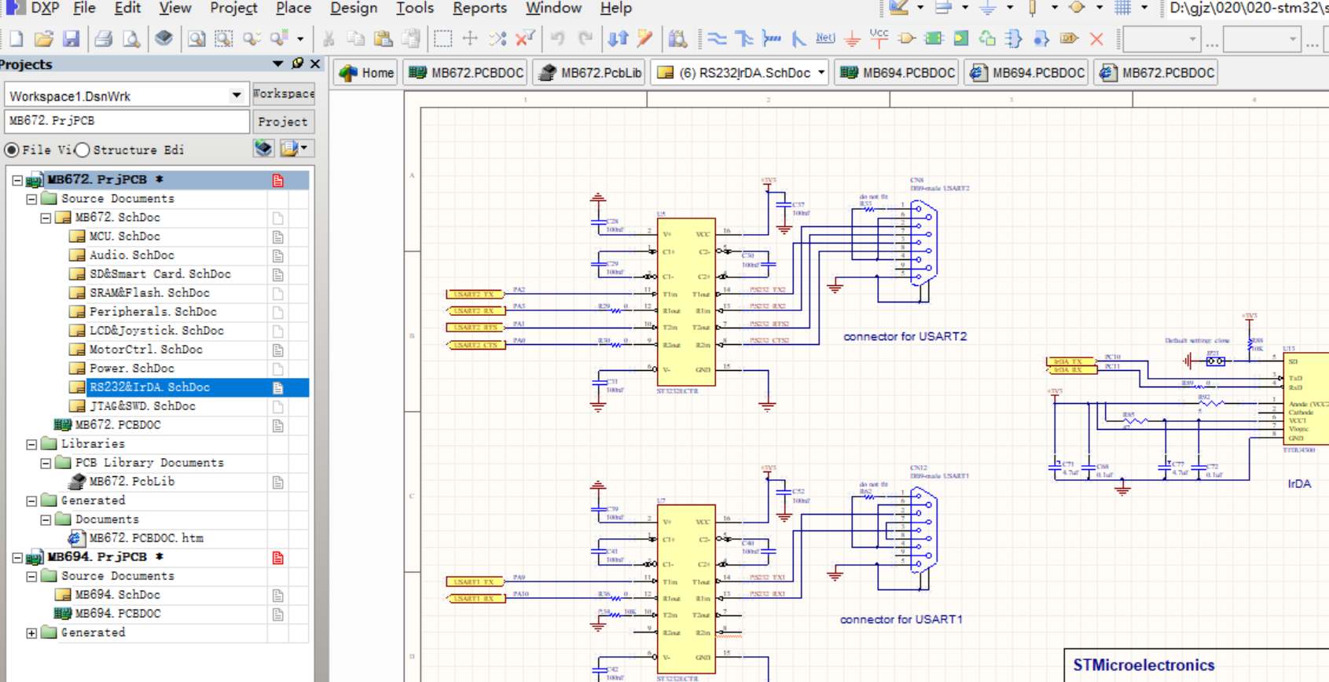This screenshot has height=682, width=1329.
Task: Collapse the MB672.SchDoc tree node
Action: coord(46,218)
